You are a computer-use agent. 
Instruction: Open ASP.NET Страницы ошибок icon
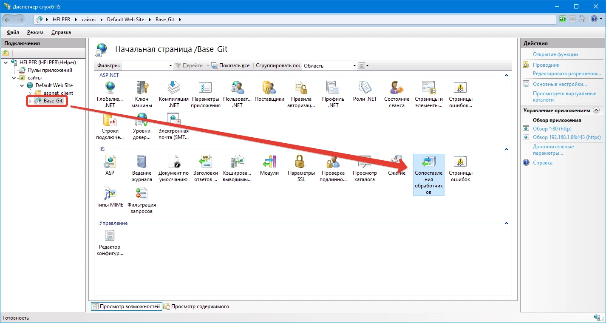[460, 94]
